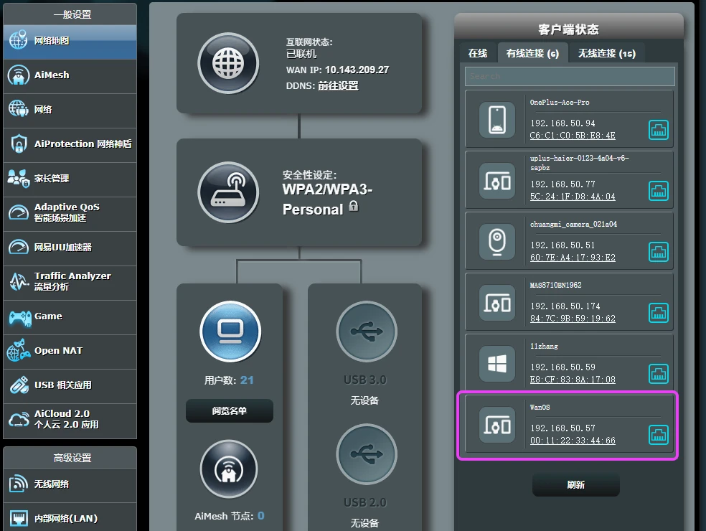Switch to the 在线 tab

tap(478, 54)
